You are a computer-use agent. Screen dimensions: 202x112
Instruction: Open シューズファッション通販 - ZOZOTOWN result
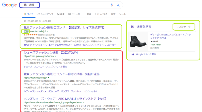coord(51,53)
